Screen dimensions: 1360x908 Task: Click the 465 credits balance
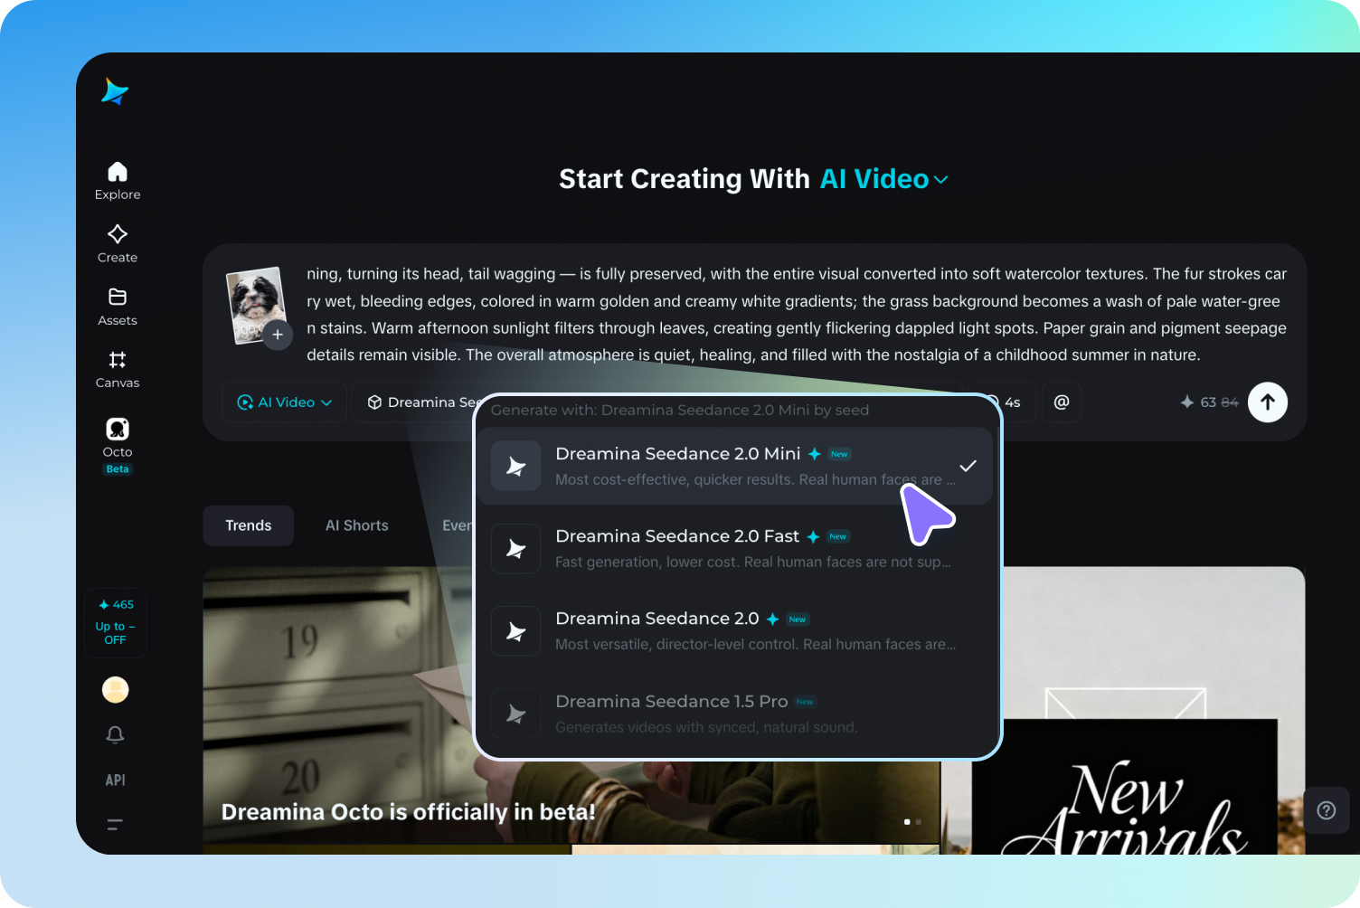pos(117,604)
